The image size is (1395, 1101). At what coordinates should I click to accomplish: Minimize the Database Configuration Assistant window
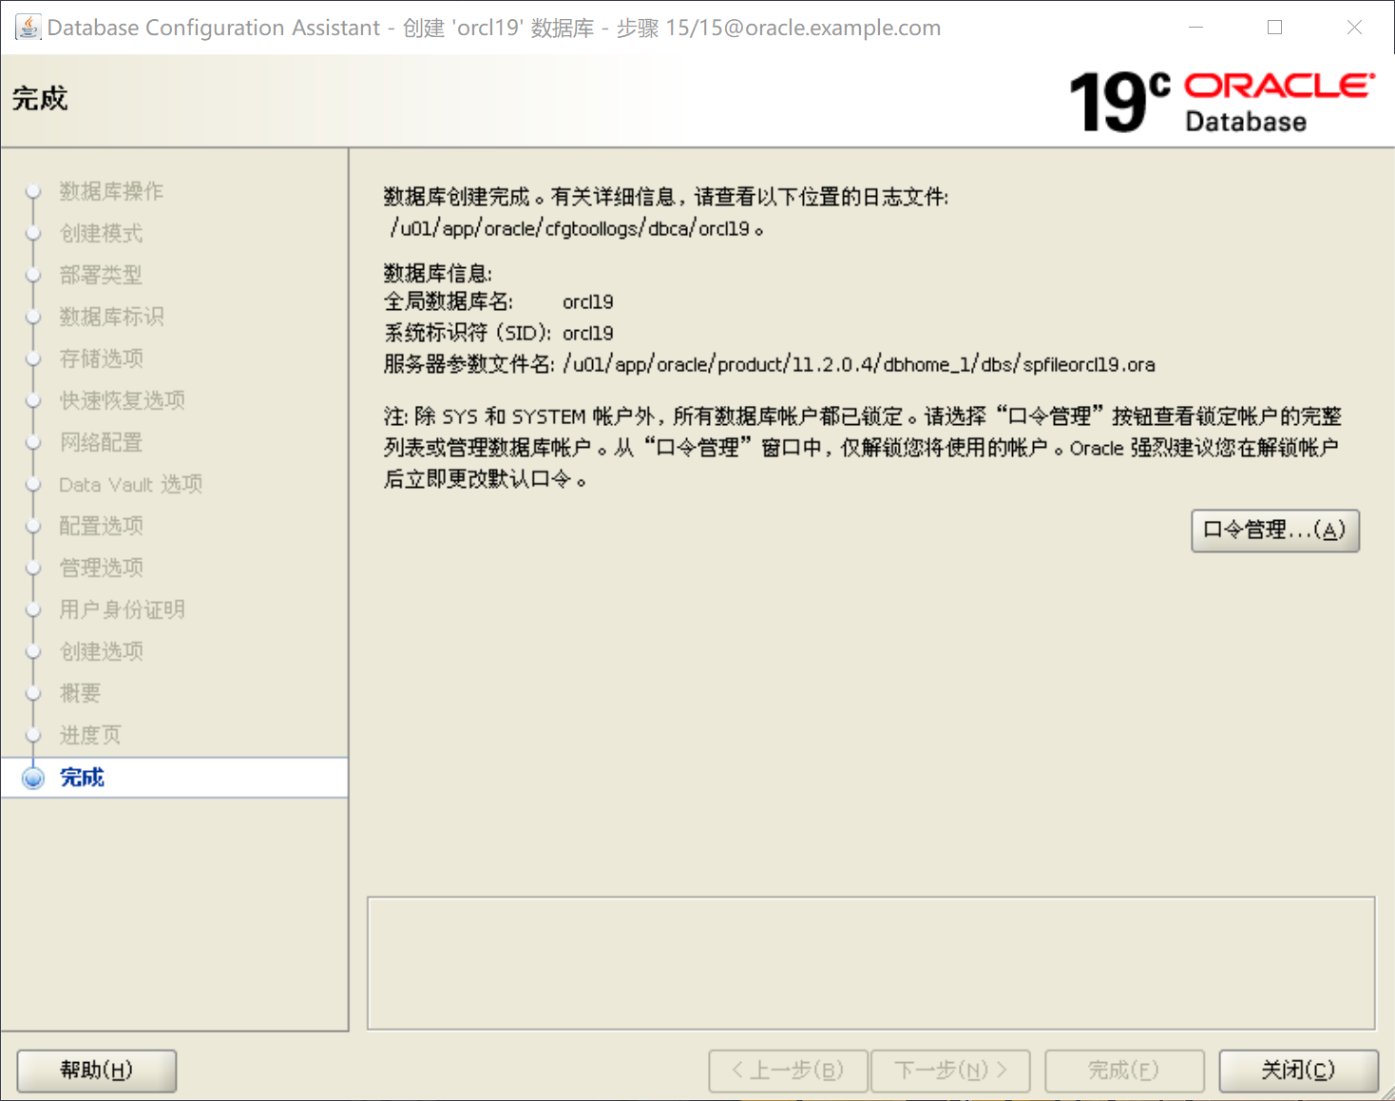[1196, 28]
